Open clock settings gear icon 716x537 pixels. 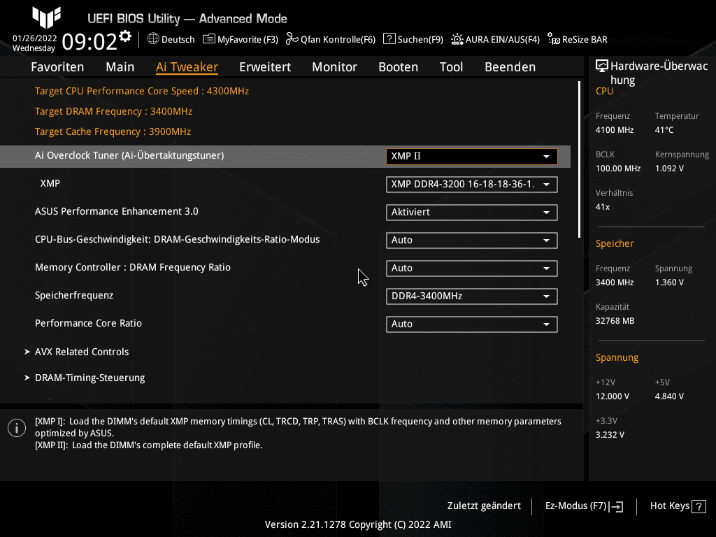[124, 36]
